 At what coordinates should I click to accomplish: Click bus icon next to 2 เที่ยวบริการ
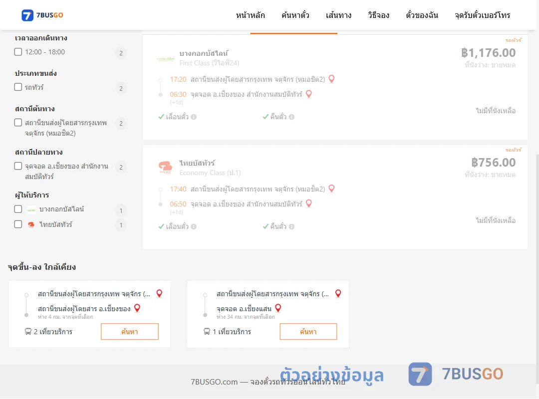point(28,332)
